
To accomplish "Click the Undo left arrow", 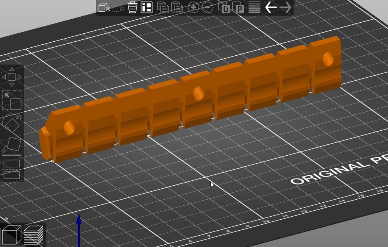I will (x=271, y=8).
